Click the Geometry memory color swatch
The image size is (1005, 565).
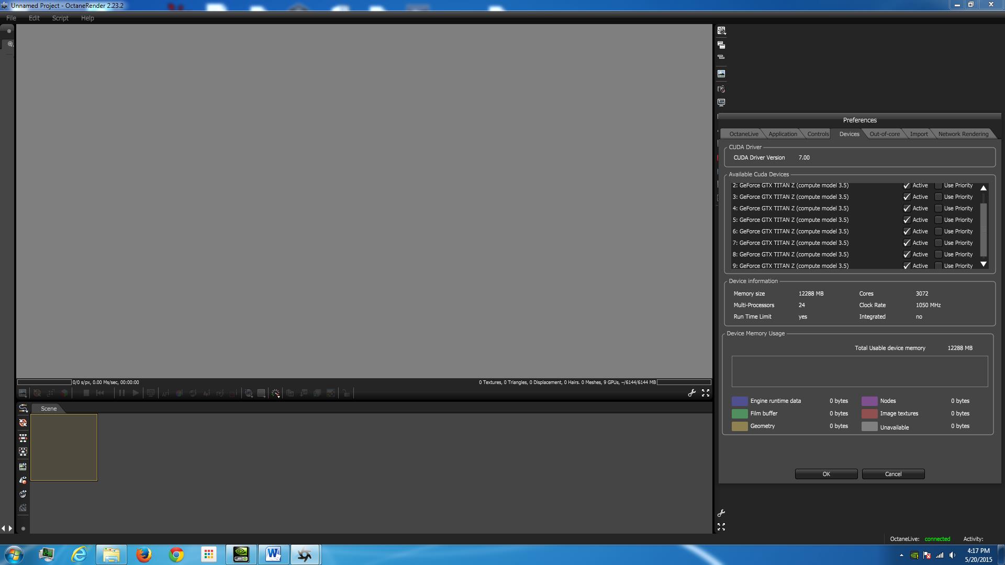coord(739,426)
